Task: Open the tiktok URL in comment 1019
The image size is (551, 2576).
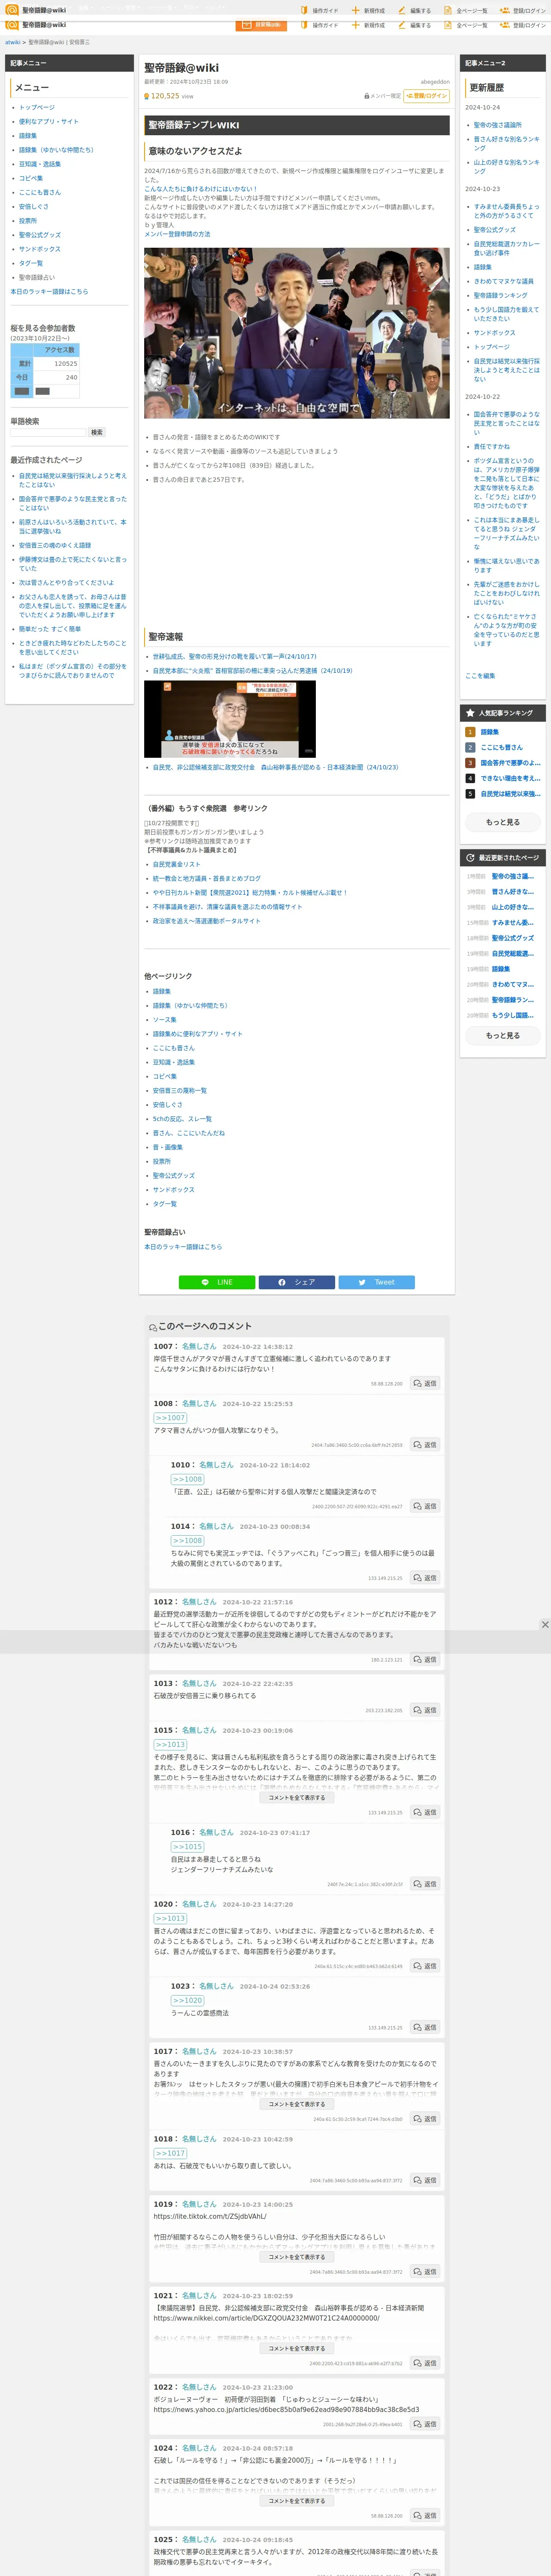Action: pyautogui.click(x=210, y=2216)
